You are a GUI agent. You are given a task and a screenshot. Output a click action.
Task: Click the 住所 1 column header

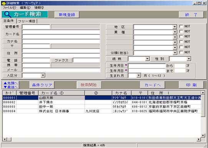point(174,93)
